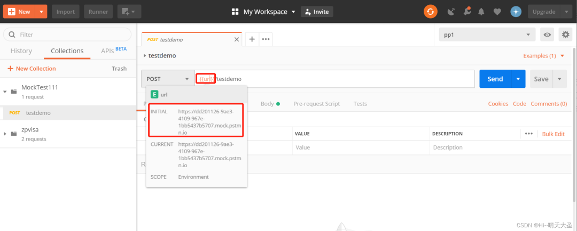Open the POST method dropdown

168,79
